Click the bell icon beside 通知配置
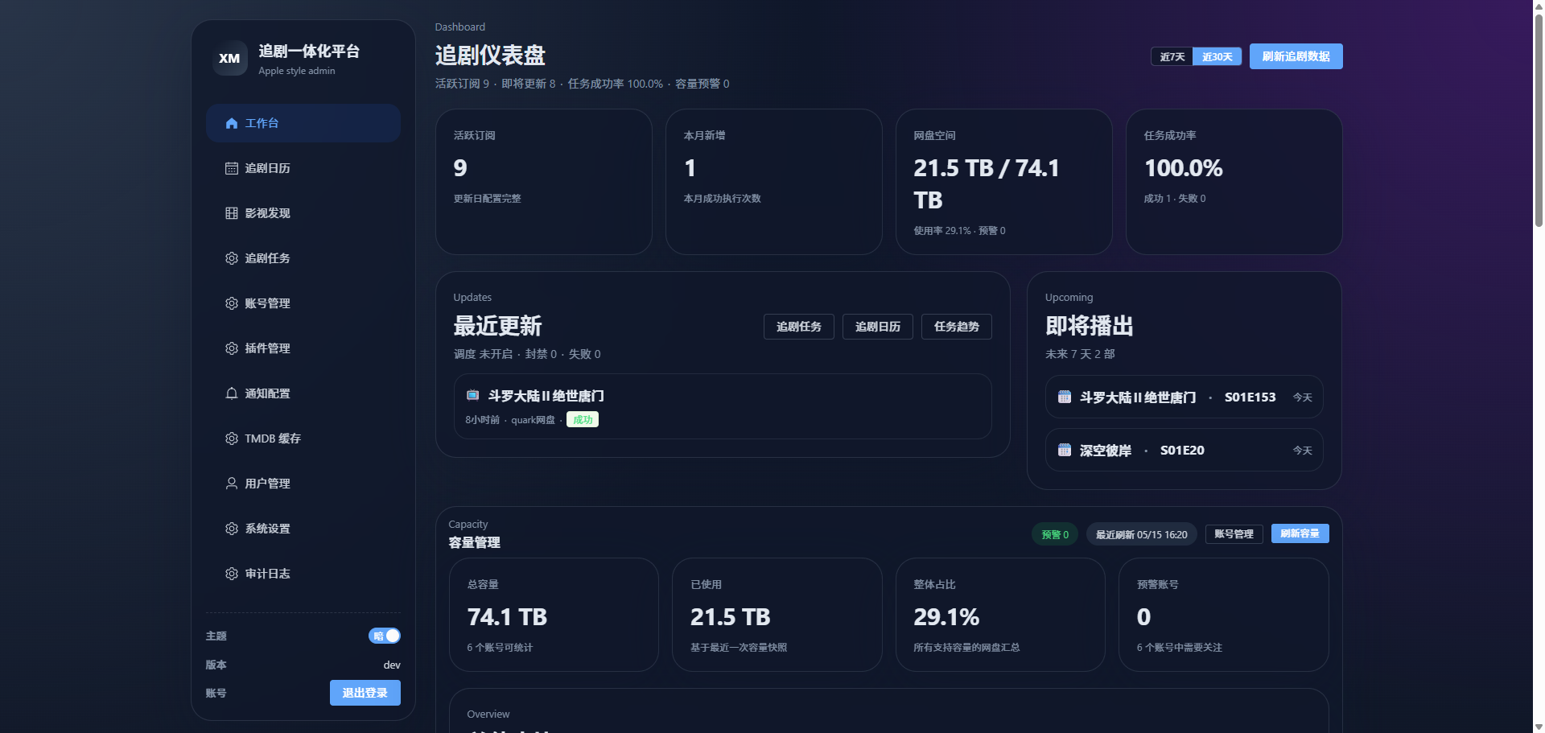The image size is (1545, 733). click(x=232, y=393)
